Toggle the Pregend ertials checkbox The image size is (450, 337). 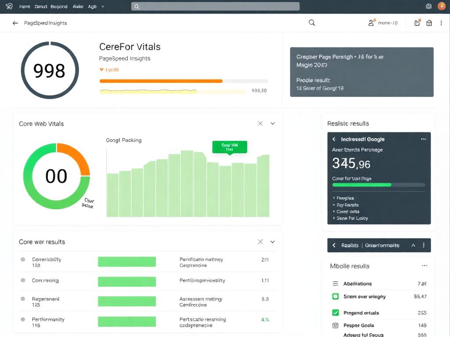point(335,312)
